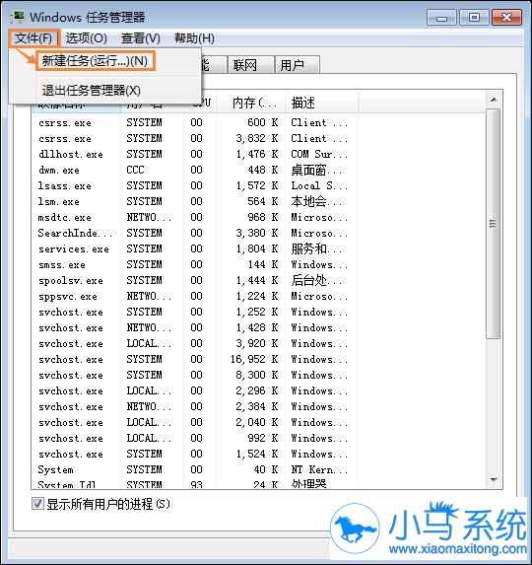
Task: Click the svchost.exe row using 3,920 K
Action: (x=194, y=343)
